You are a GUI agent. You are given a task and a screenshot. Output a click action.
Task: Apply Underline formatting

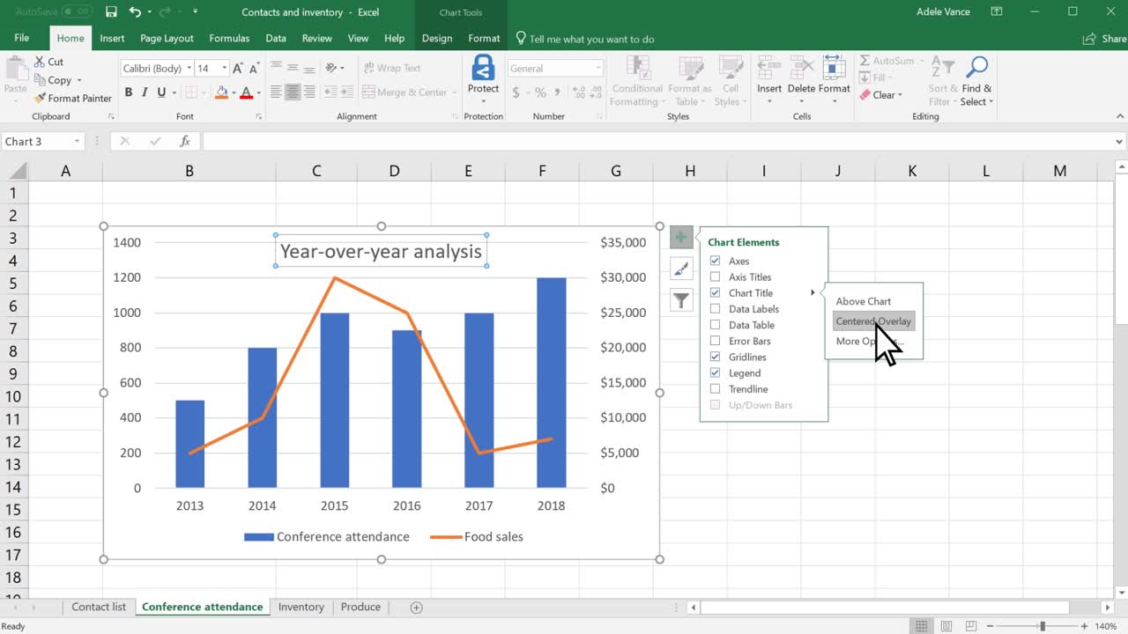pos(161,92)
